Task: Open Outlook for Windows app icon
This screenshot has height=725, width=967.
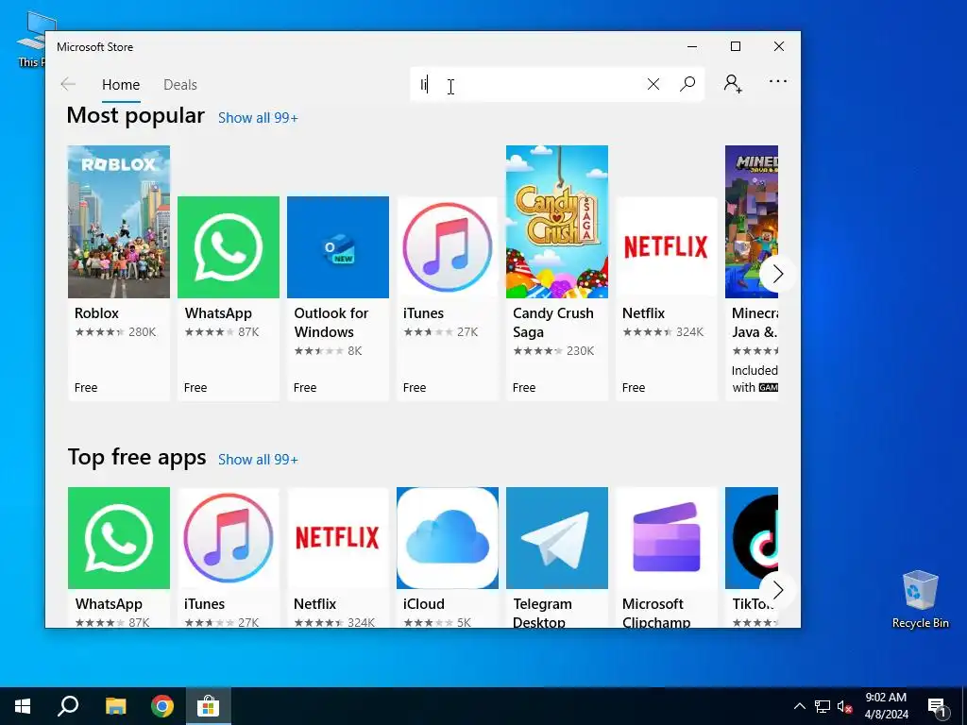Action: pos(338,247)
